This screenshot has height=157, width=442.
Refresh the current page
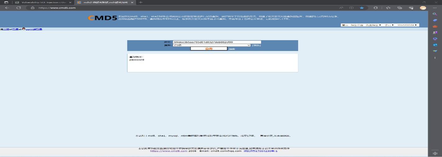point(19,8)
